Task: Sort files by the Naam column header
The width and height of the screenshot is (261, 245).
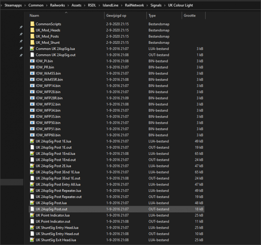Action: [34, 15]
